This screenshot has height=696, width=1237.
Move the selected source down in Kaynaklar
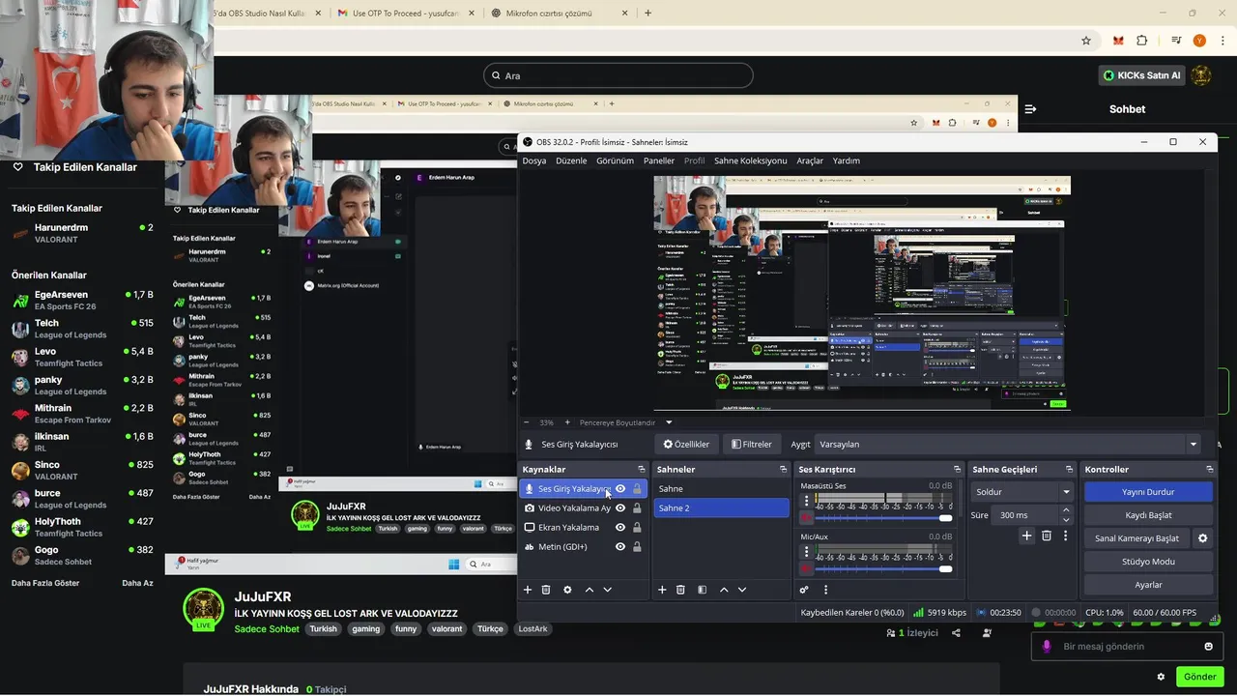coord(608,590)
